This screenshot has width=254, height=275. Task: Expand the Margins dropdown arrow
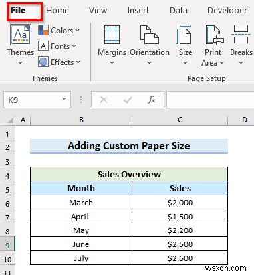(112, 63)
